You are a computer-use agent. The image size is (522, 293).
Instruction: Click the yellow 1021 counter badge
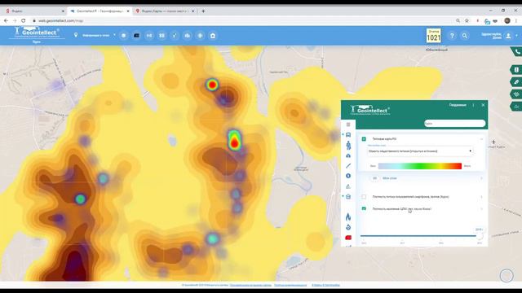[433, 36]
